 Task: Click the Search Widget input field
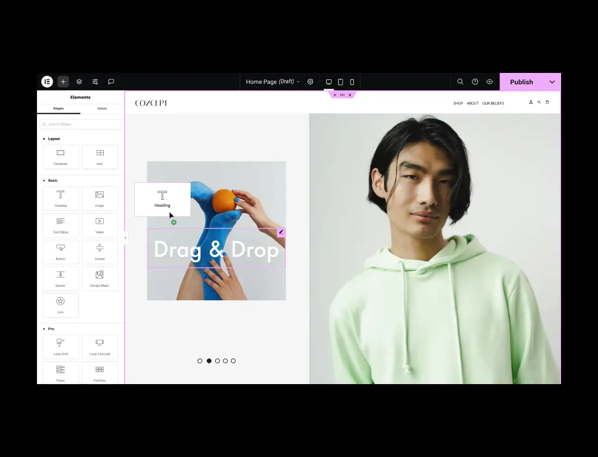tap(80, 125)
